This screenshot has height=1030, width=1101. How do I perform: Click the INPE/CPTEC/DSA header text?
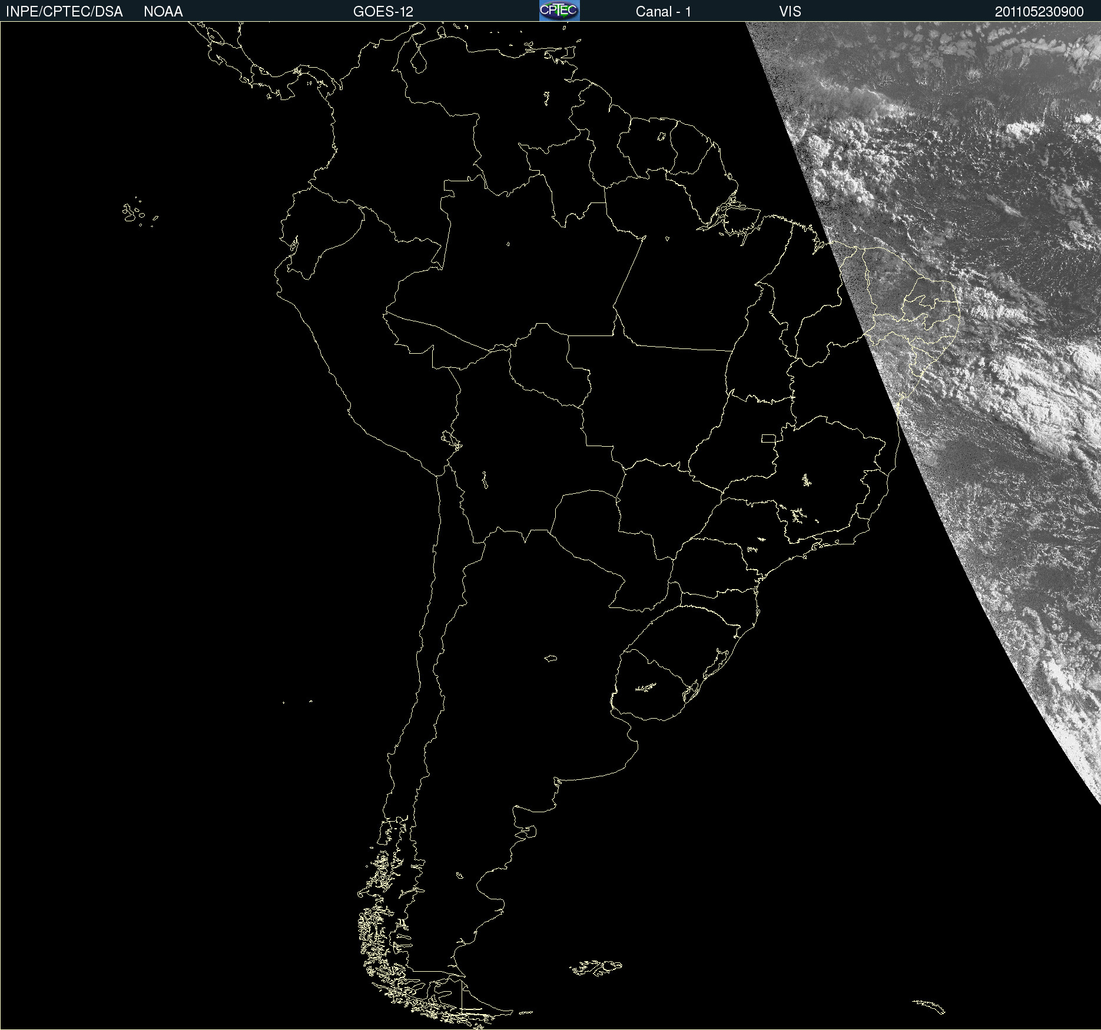pyautogui.click(x=64, y=12)
